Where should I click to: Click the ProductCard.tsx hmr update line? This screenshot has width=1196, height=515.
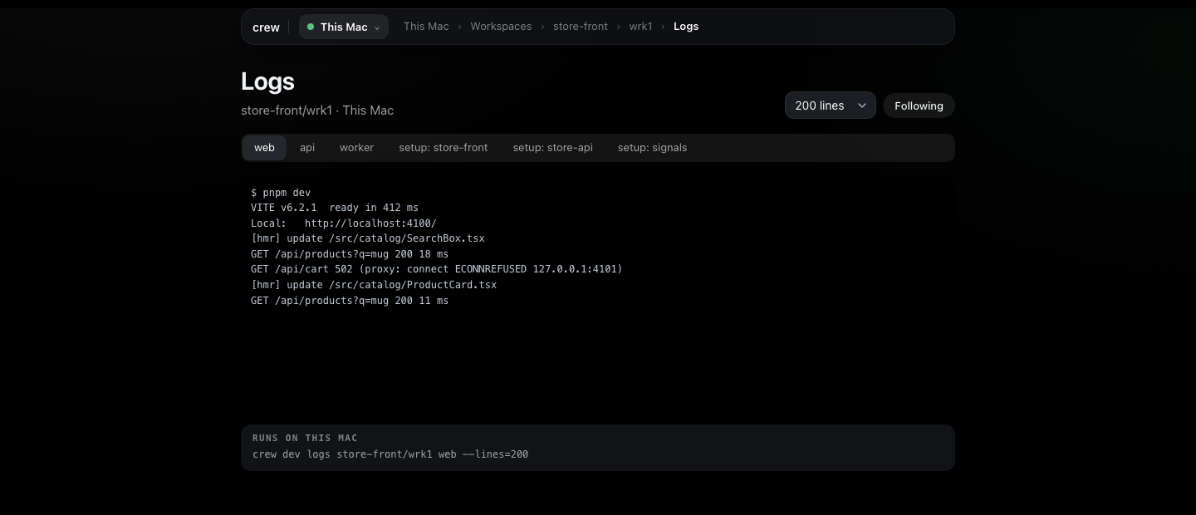pos(374,285)
